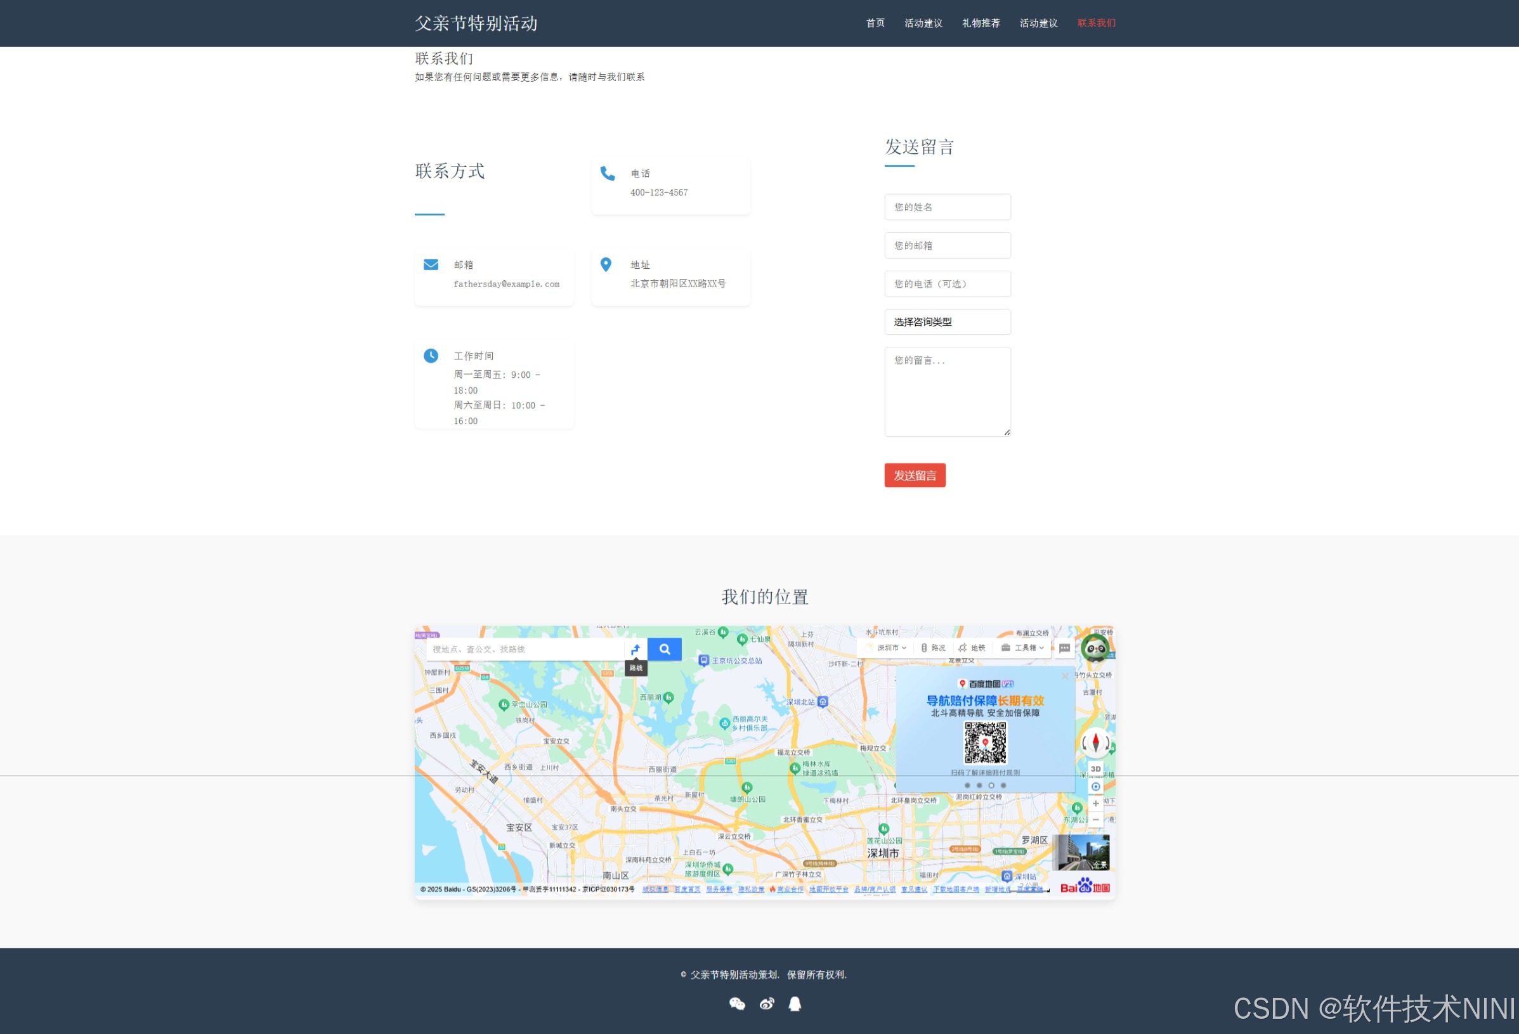Toggle 地铁 subway layer on map
The width and height of the screenshot is (1519, 1034).
coord(972,648)
